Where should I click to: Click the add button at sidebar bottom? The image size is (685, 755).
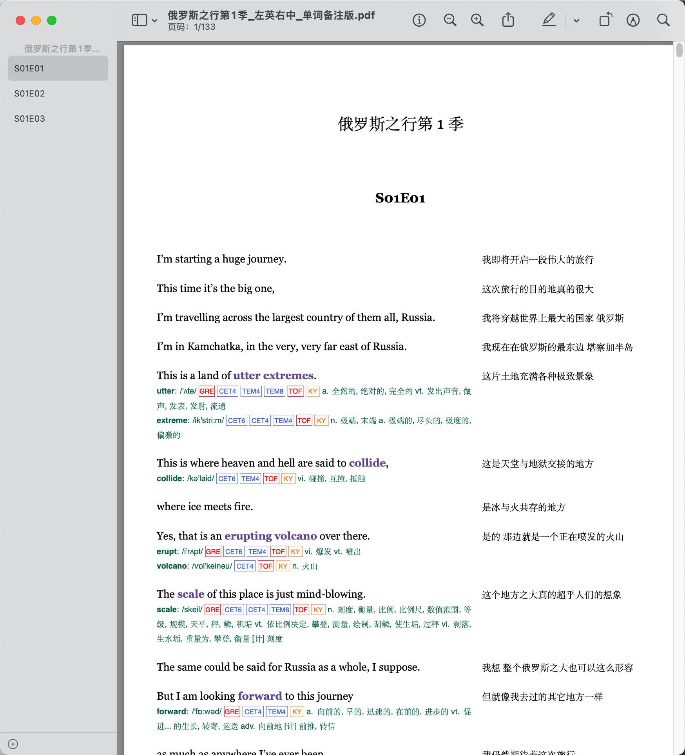point(13,744)
